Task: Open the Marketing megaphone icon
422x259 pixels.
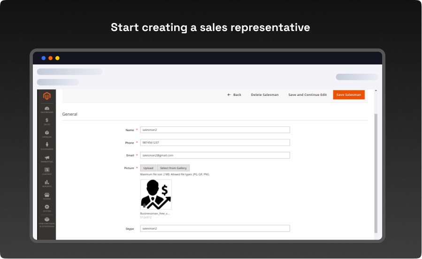Action: [x=47, y=159]
